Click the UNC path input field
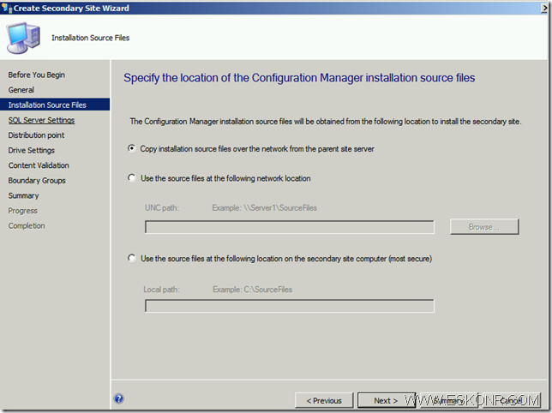Screen dimensions: 552x413 click(x=290, y=227)
